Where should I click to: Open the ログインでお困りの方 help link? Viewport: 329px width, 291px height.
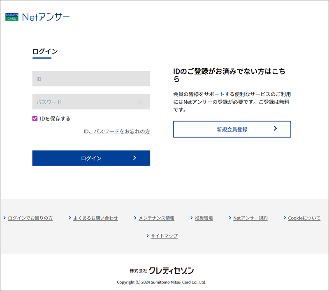(30, 218)
